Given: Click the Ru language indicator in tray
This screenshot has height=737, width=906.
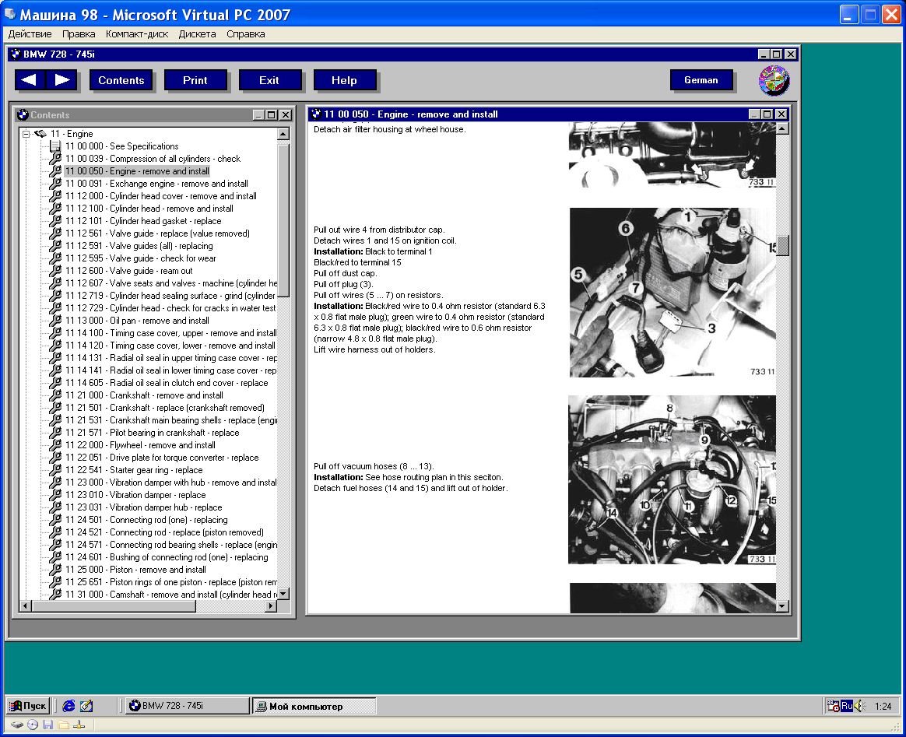Looking at the screenshot, I should pos(846,706).
